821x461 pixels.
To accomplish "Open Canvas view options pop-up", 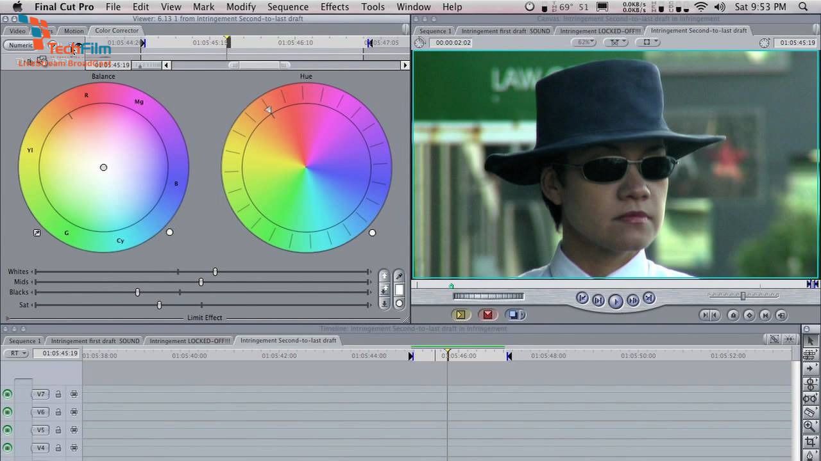I will point(648,42).
